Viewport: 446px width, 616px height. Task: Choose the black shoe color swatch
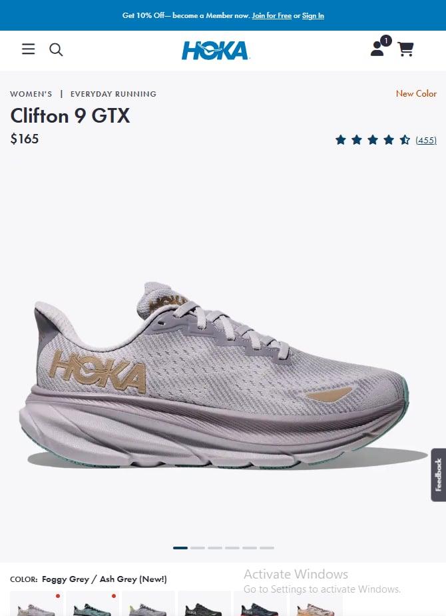pos(204,603)
